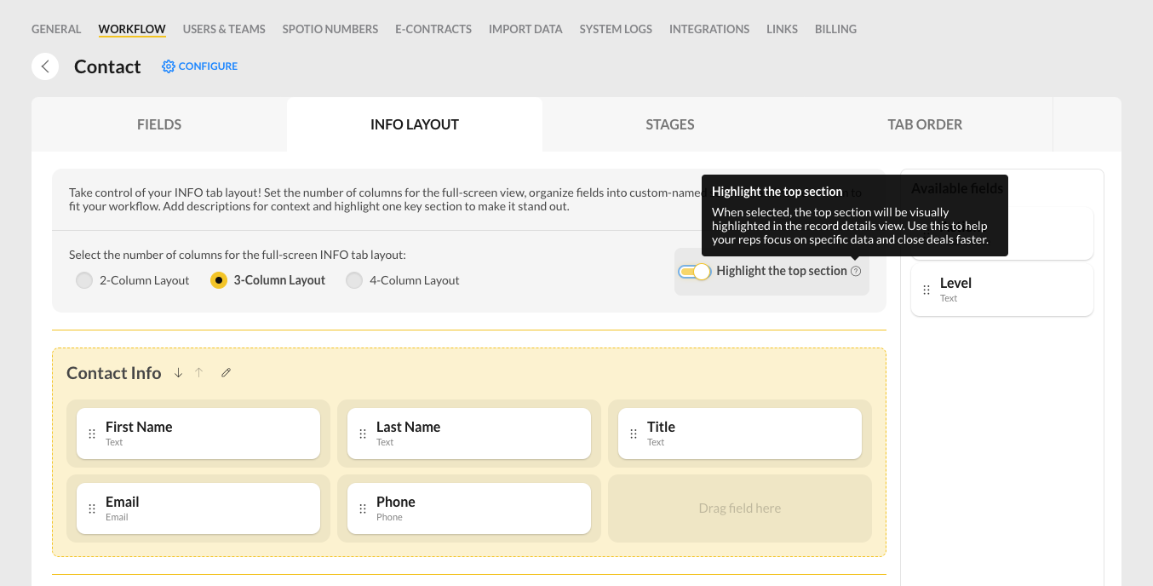This screenshot has width=1153, height=586.
Task: Click the Configure gear icon
Action: [x=169, y=66]
